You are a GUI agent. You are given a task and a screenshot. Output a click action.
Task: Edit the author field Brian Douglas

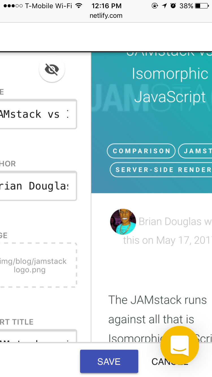37,186
